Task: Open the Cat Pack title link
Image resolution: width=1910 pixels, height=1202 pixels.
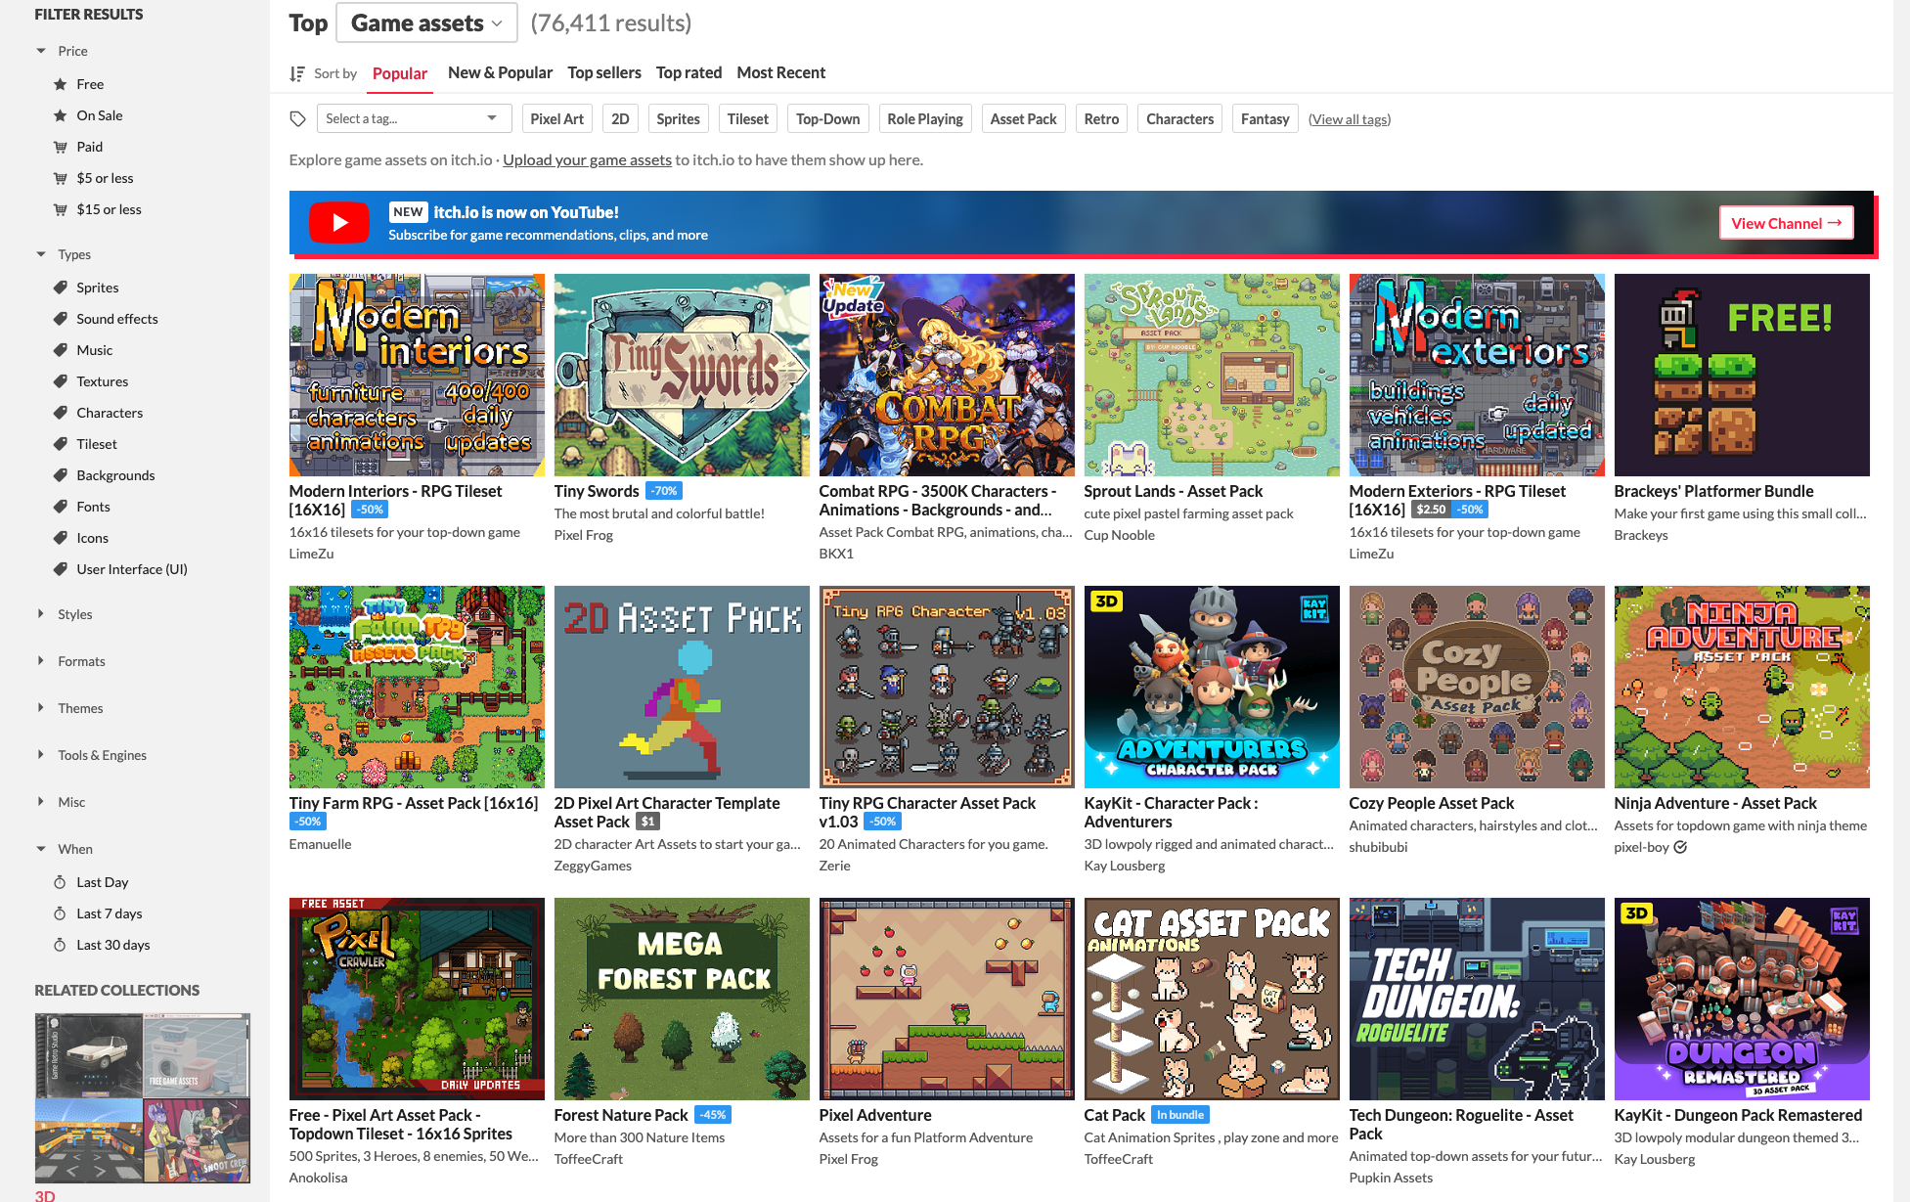Action: pos(1114,1115)
